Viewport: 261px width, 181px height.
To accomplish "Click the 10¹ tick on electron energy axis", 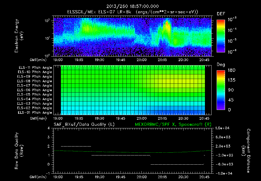I will click(47, 38).
